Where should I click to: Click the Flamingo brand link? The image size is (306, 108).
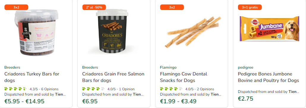pyautogui.click(x=168, y=67)
